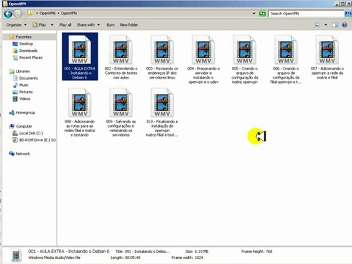
Task: Click the Homegroup icon
Action: (x=12, y=113)
